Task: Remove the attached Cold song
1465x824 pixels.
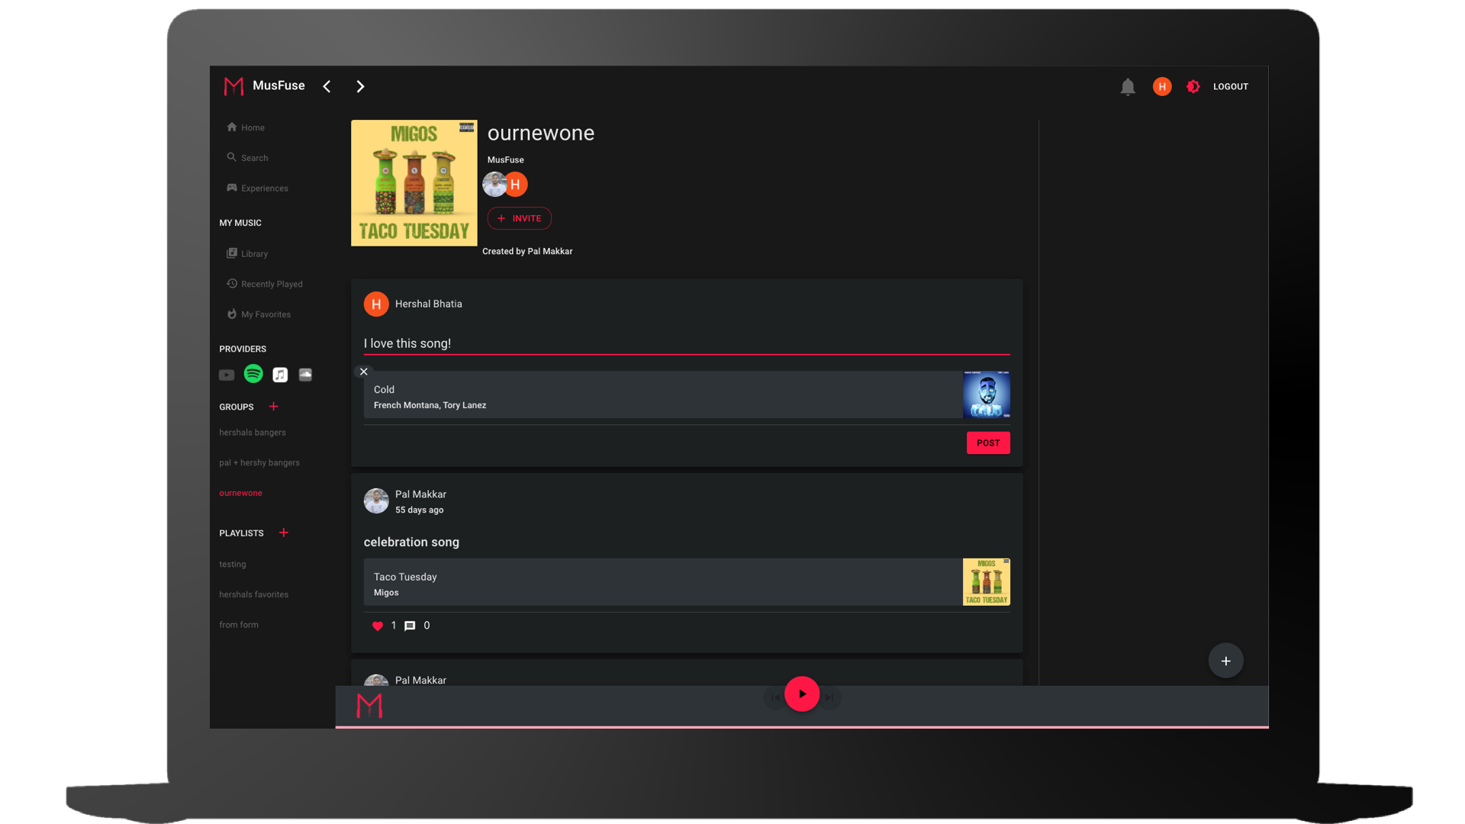Action: tap(364, 372)
